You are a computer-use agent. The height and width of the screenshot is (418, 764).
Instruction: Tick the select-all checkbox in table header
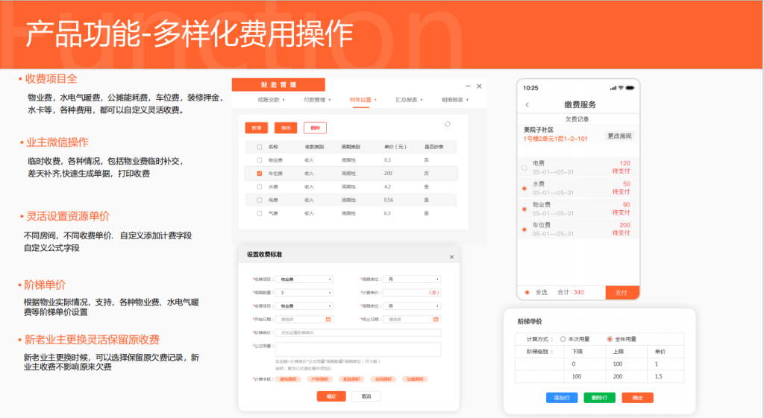coord(259,147)
